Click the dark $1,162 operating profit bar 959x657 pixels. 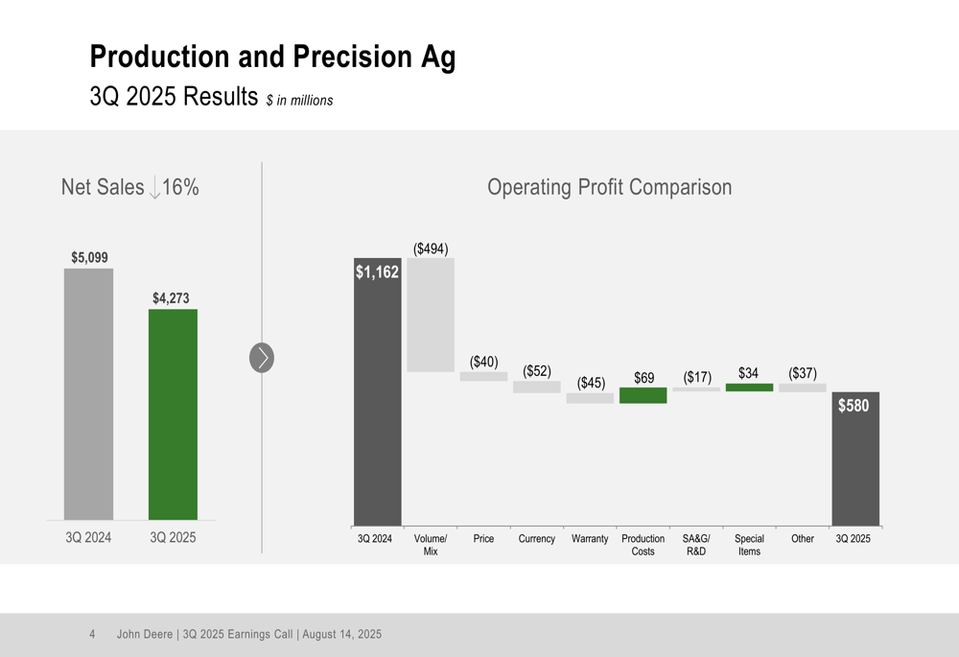pyautogui.click(x=377, y=391)
